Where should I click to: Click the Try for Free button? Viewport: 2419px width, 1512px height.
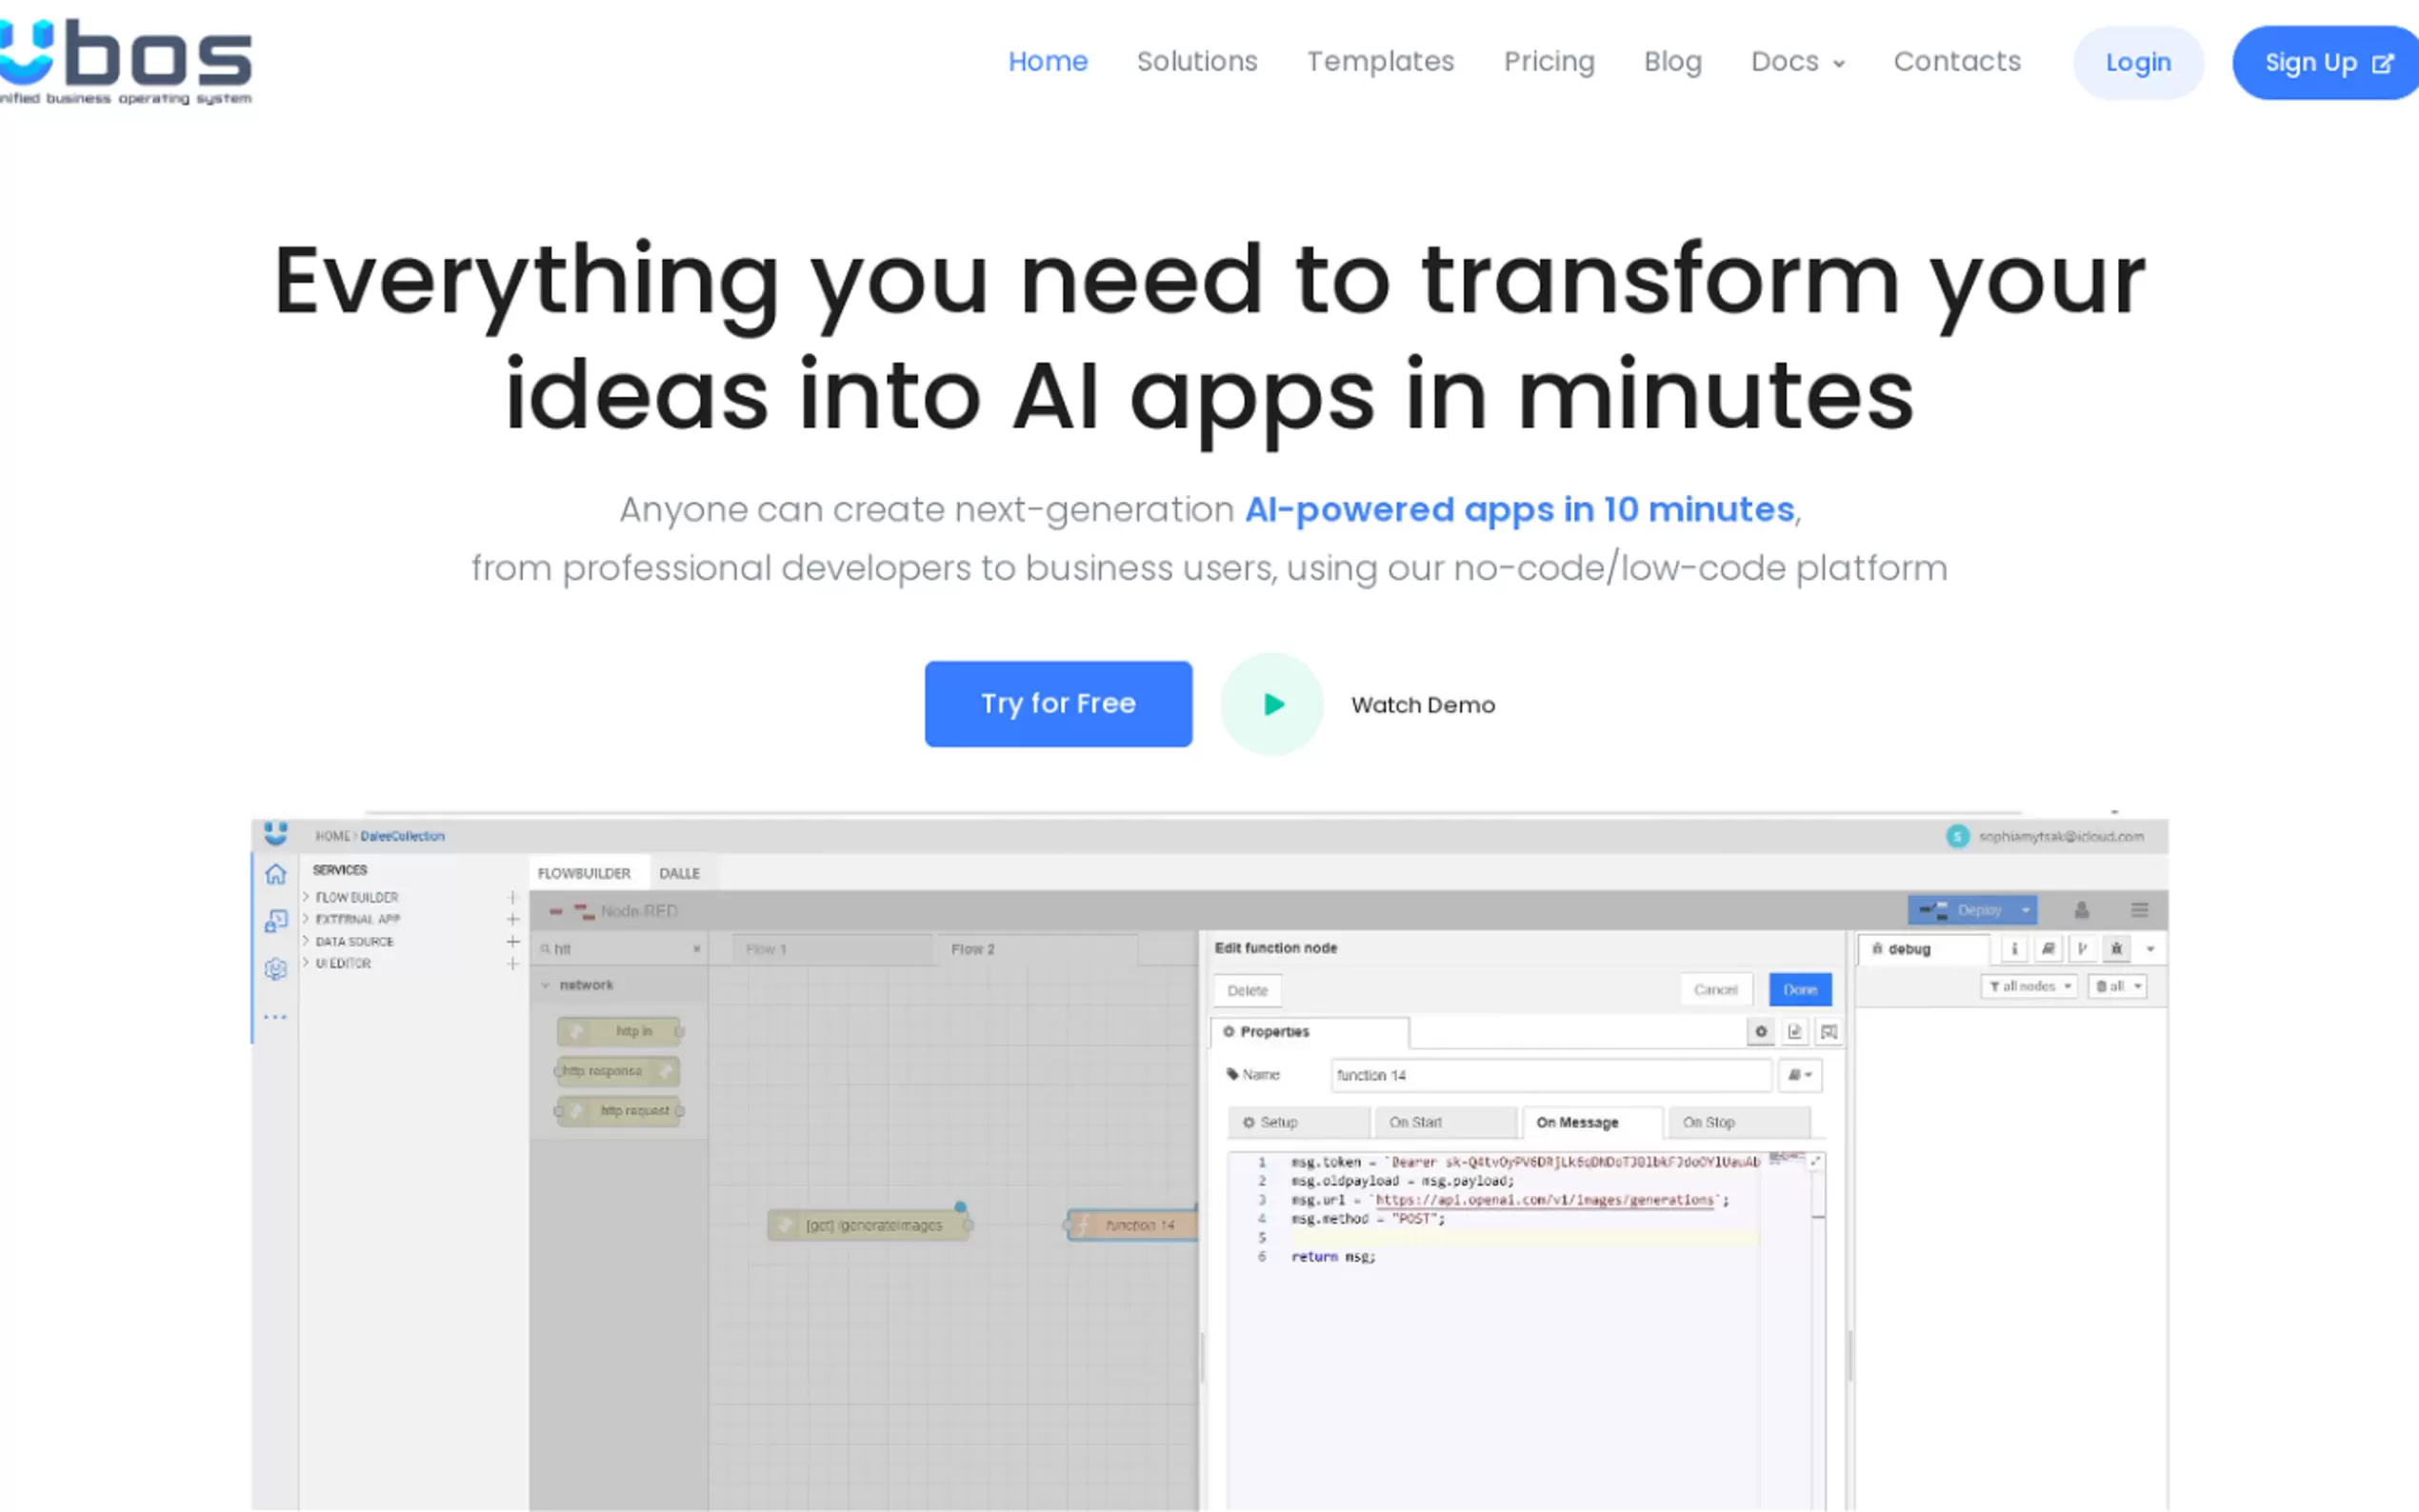(x=1058, y=704)
